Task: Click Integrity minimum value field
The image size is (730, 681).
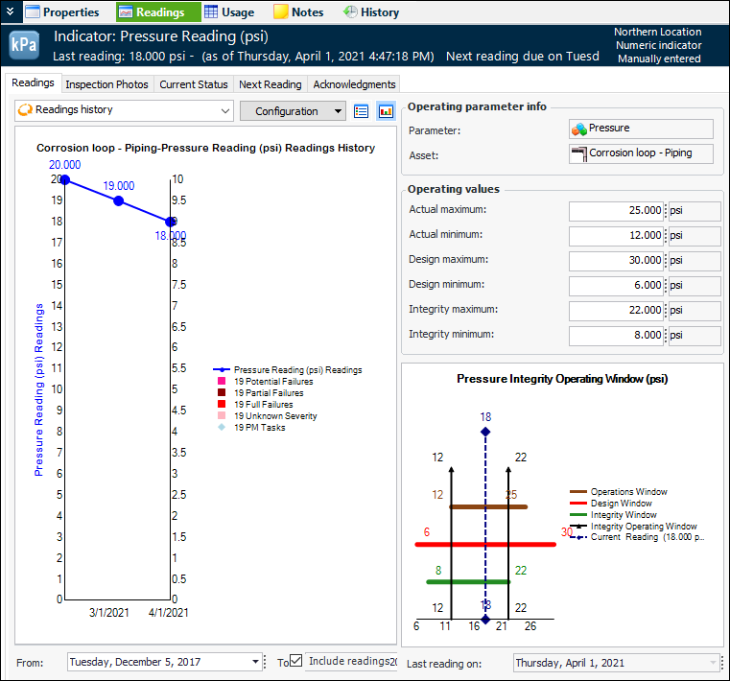Action: click(x=615, y=336)
